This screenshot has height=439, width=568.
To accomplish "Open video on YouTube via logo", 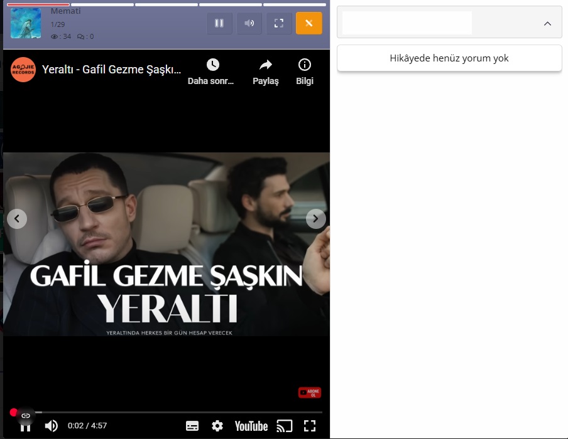I will coord(251,426).
